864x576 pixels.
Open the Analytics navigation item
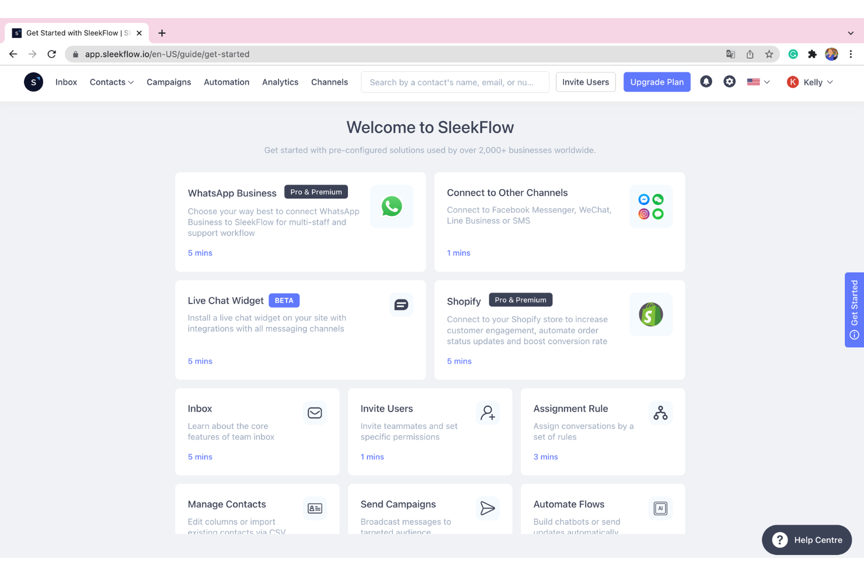(x=280, y=82)
